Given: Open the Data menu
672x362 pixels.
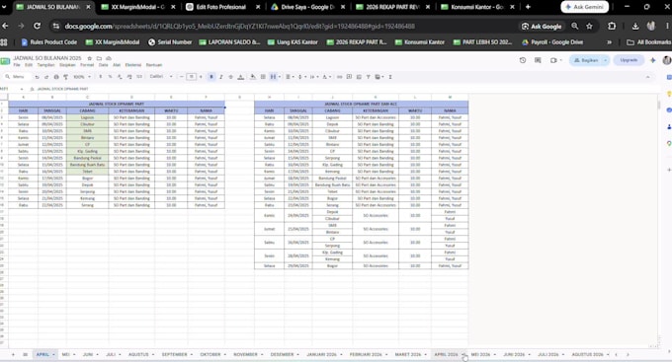Looking at the screenshot, I should (104, 65).
